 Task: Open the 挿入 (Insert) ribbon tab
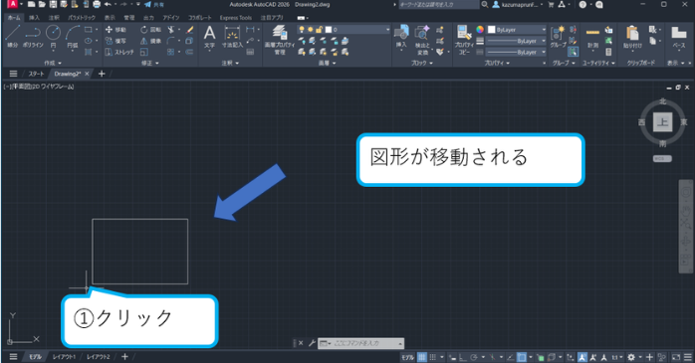point(34,18)
